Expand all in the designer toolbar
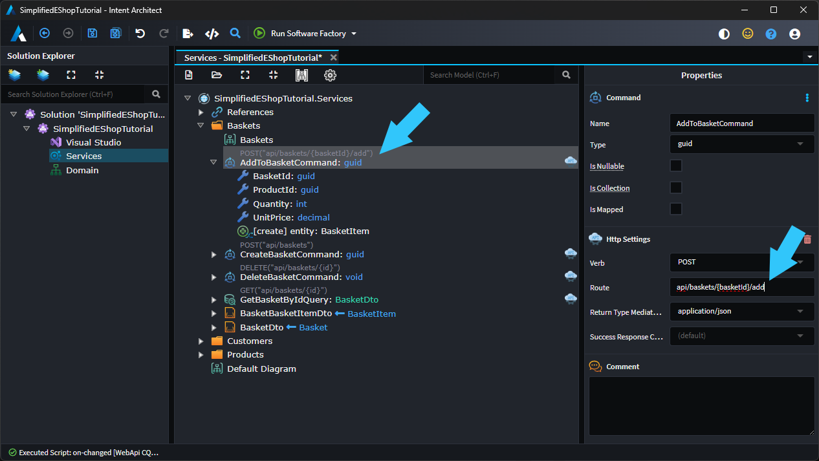 pos(245,75)
